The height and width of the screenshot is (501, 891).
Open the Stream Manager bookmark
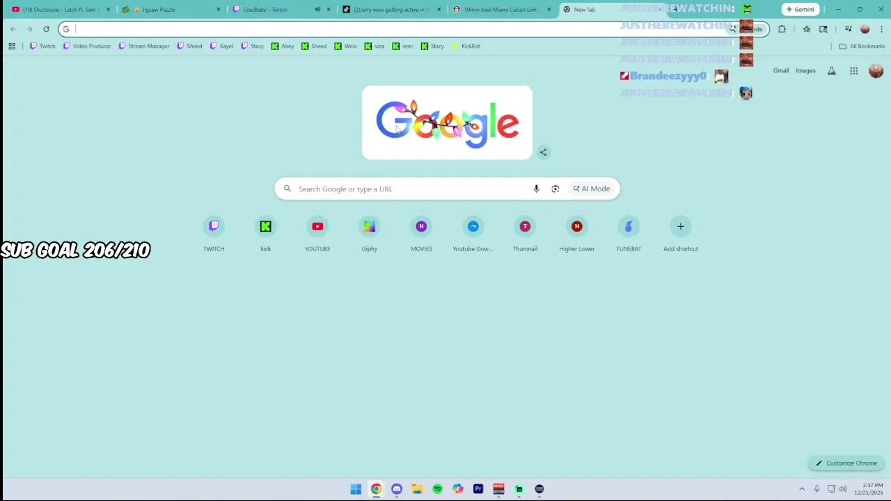pyautogui.click(x=144, y=46)
